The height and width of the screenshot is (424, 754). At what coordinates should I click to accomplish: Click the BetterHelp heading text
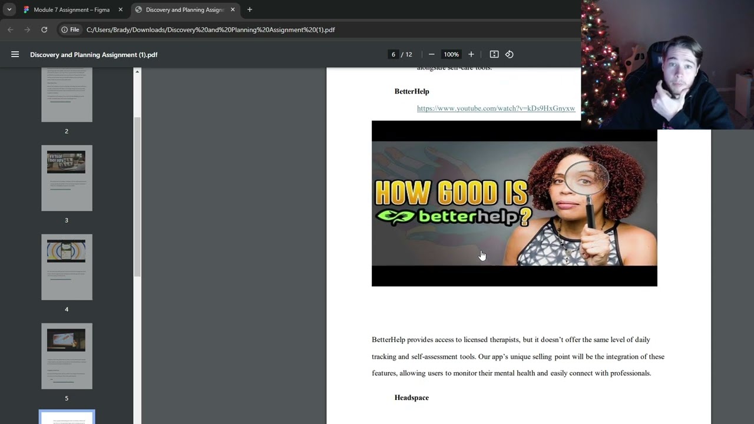[412, 91]
